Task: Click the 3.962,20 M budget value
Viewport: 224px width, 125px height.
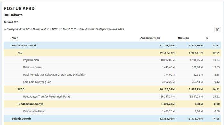Action: (168, 82)
